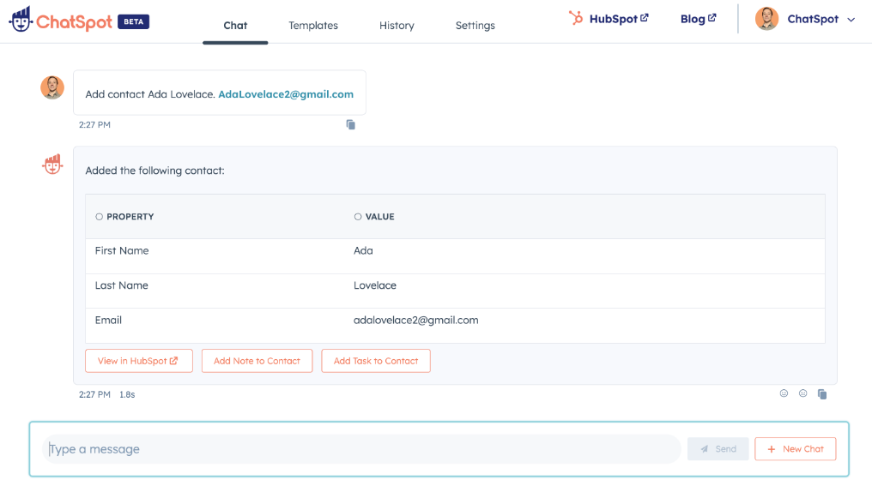Click the 1.8s response time

click(127, 395)
